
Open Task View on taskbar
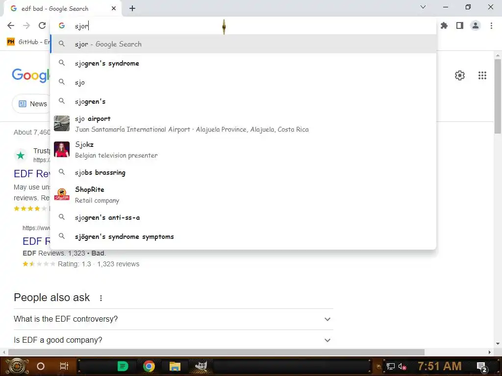64,366
